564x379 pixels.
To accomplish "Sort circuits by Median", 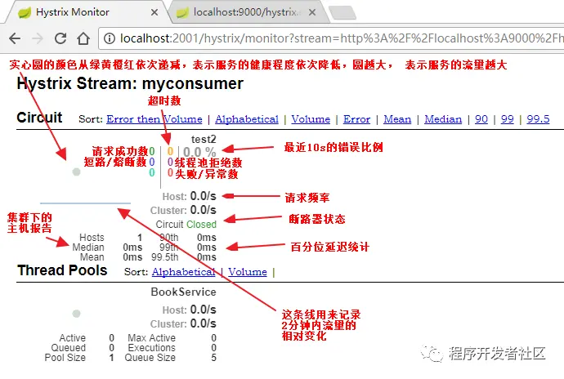I will coord(443,119).
